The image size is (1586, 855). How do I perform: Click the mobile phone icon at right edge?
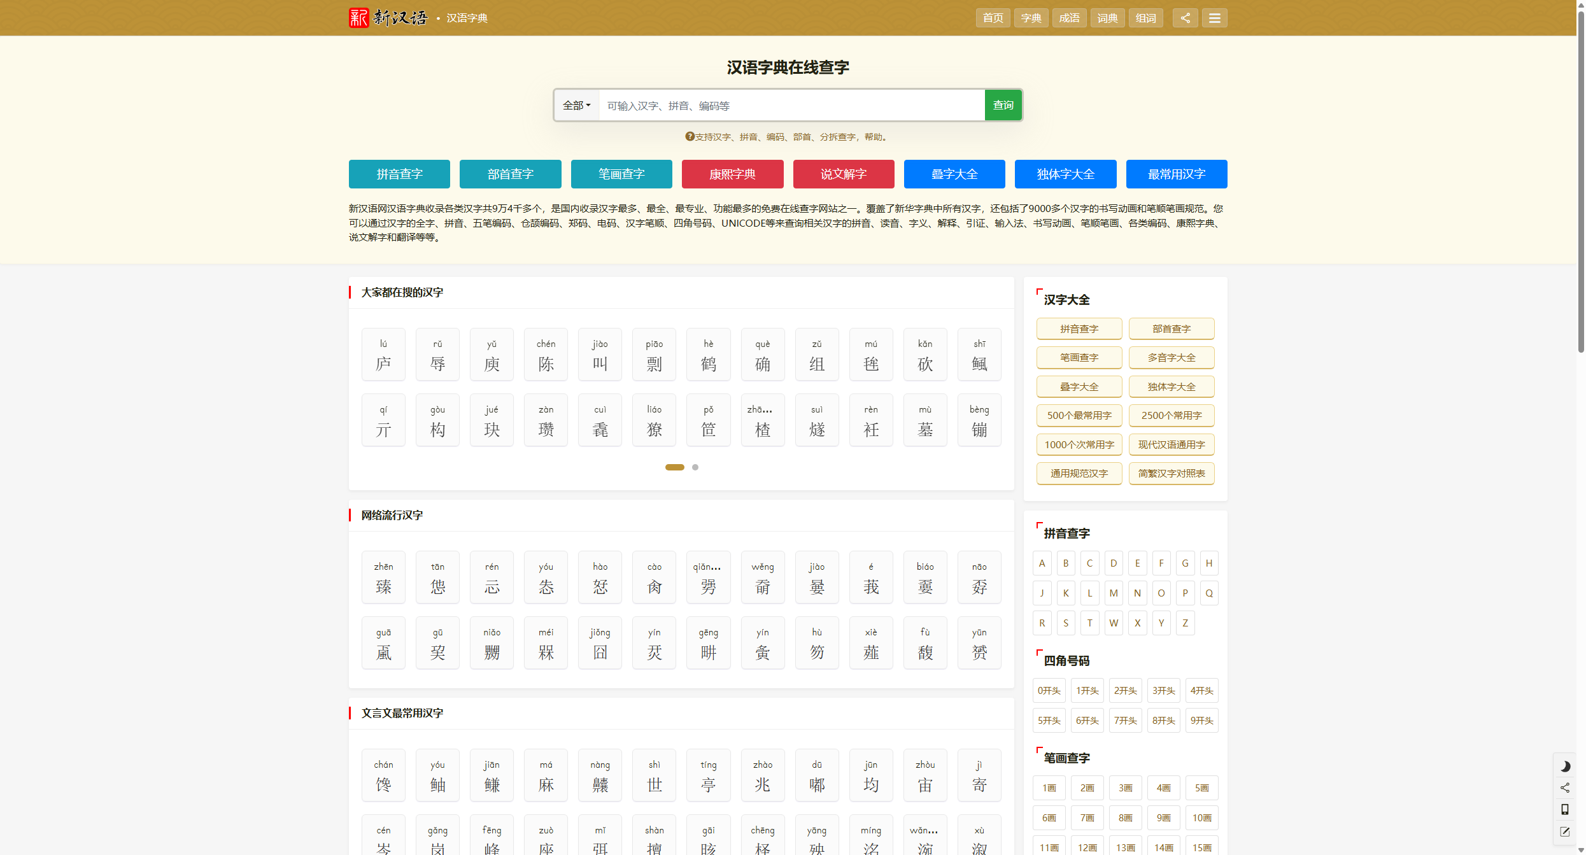pos(1565,810)
